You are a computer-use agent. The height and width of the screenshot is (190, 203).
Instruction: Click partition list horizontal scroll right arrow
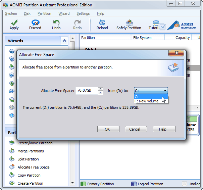pos(197,107)
